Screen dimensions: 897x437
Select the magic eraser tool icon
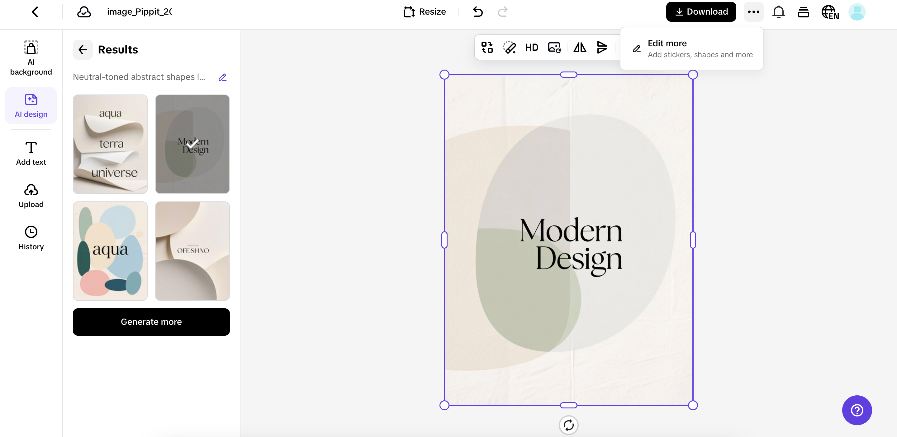509,48
